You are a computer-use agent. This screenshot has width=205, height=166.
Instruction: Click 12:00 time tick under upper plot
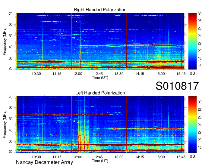77,74
